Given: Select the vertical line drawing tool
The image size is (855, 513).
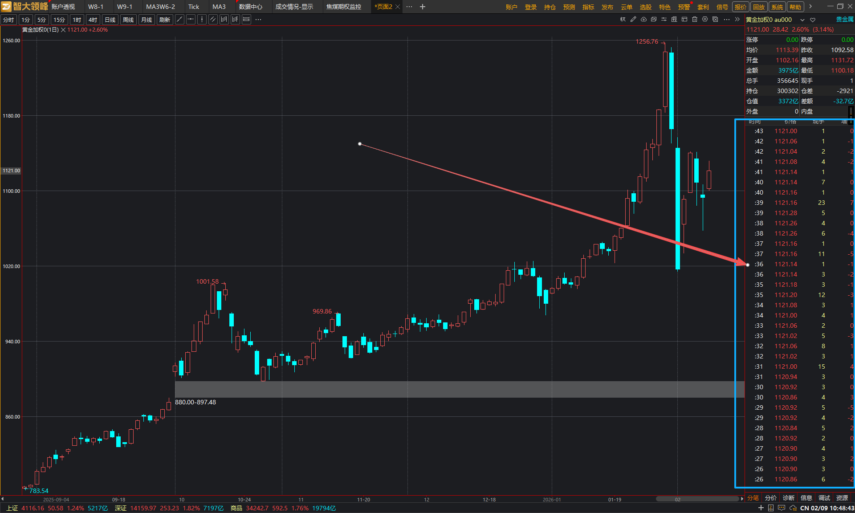Looking at the screenshot, I should click(202, 20).
